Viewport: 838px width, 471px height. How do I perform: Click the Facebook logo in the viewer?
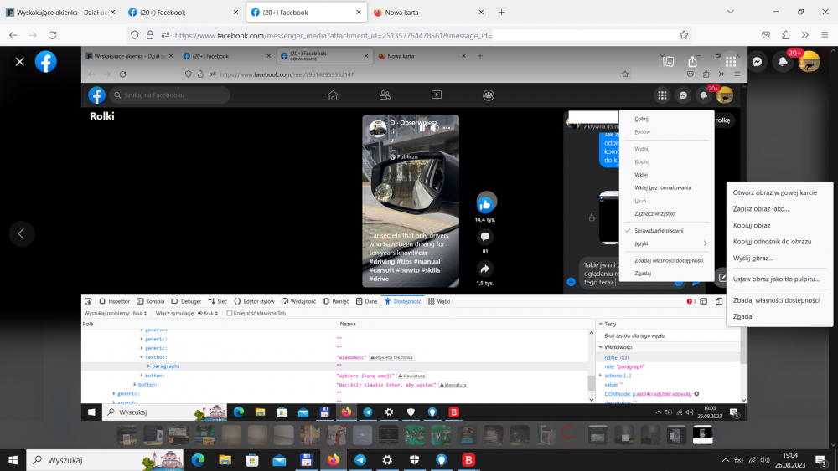click(x=45, y=62)
